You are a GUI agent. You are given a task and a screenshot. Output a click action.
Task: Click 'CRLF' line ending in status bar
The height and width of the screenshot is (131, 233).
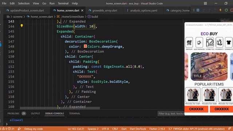click(115, 129)
